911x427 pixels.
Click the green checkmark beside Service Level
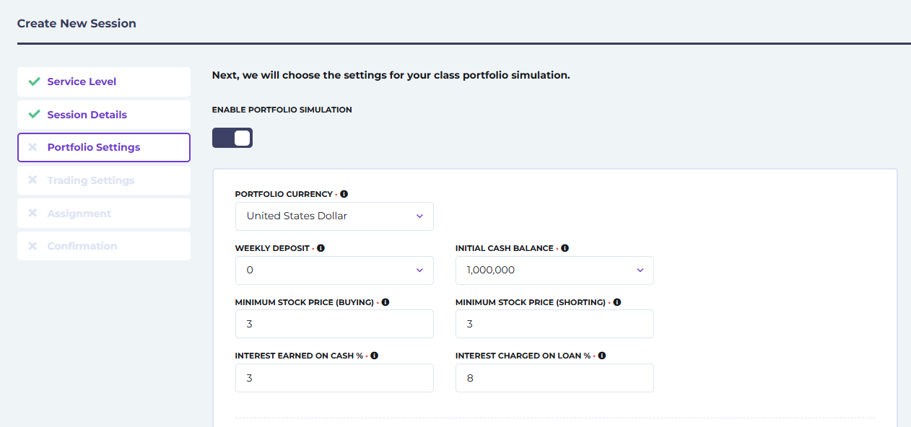33,82
